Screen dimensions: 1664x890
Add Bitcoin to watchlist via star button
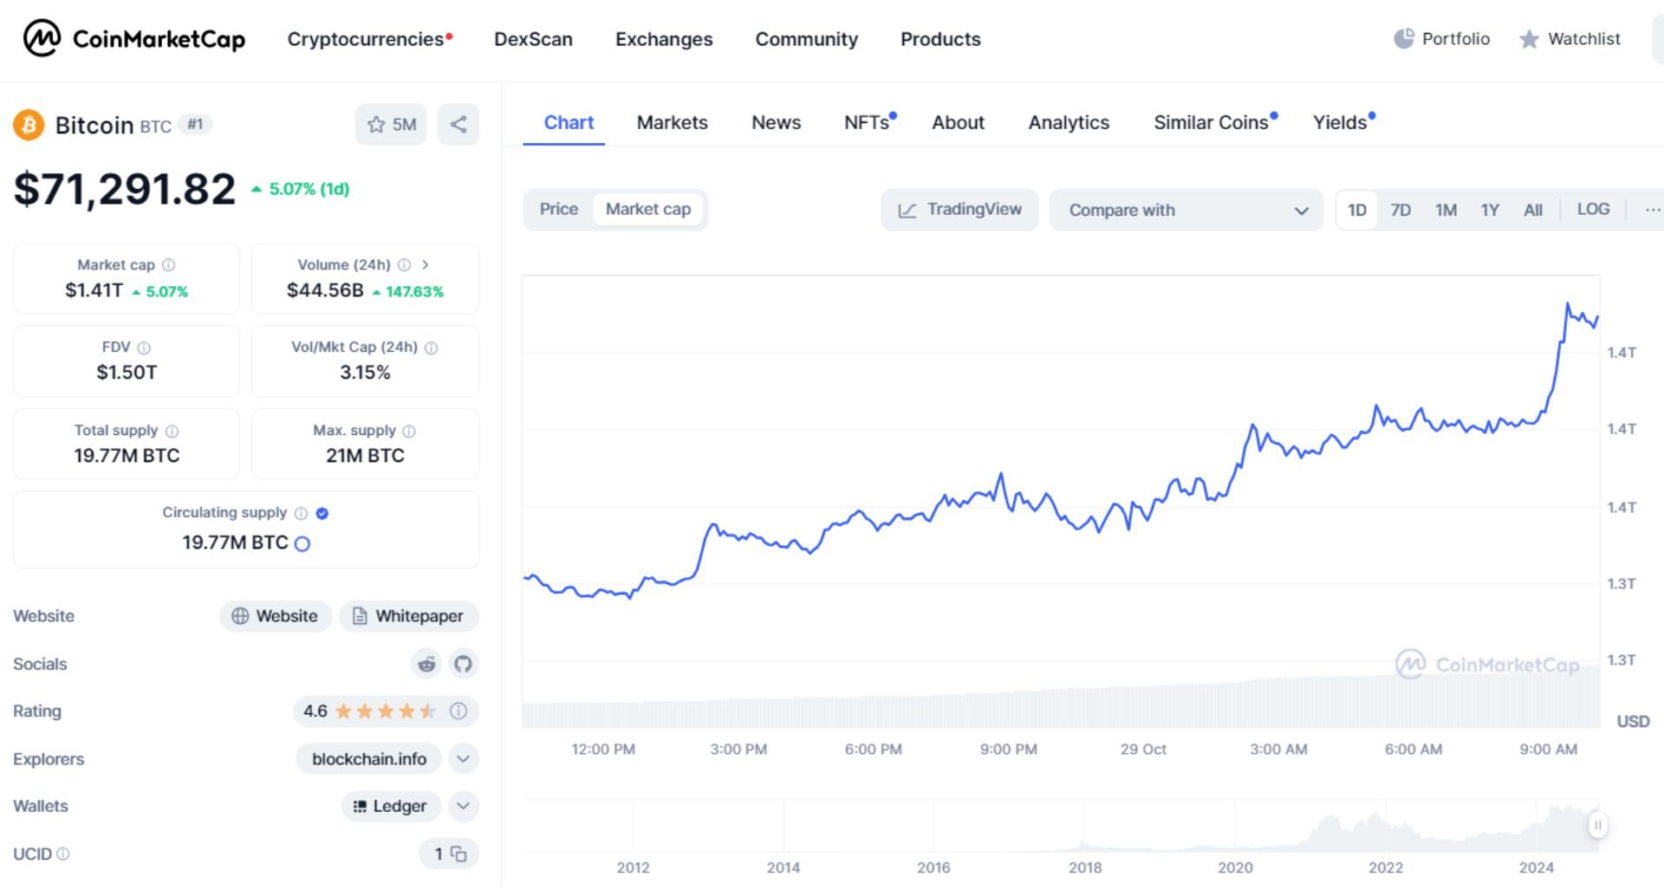[391, 124]
